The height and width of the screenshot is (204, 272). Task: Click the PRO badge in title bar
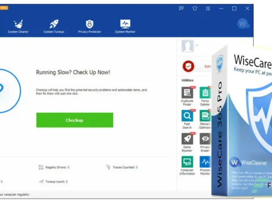click(x=4, y=8)
